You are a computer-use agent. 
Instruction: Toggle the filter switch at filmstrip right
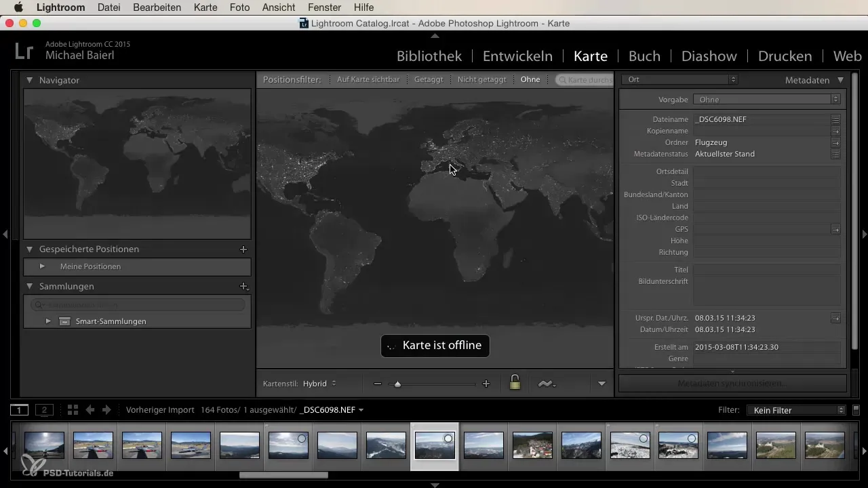coord(856,409)
